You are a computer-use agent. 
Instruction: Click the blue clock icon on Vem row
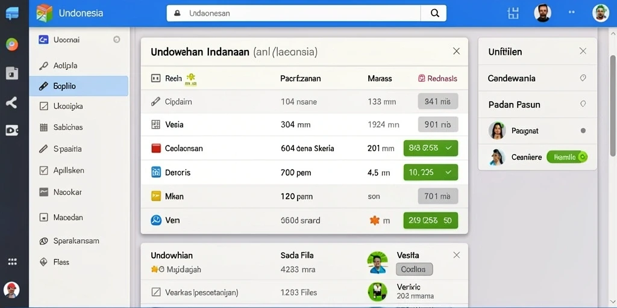click(156, 220)
